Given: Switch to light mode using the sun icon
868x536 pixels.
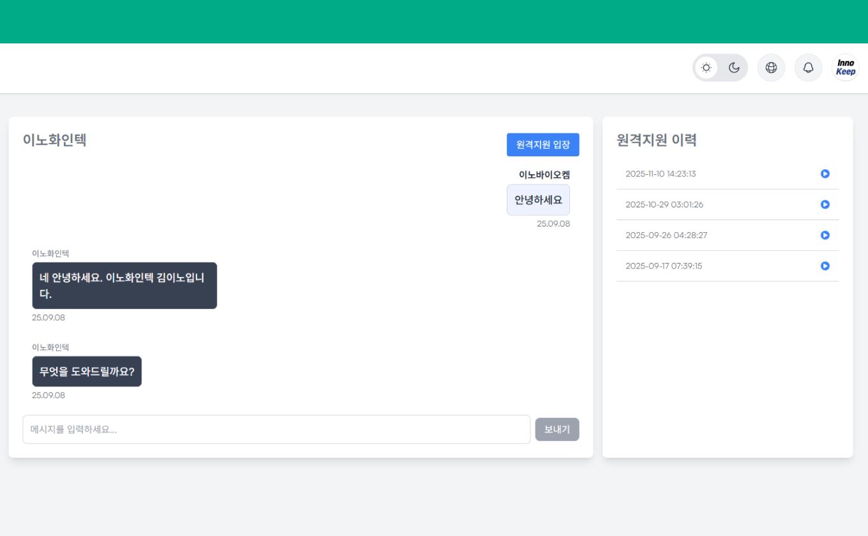Looking at the screenshot, I should (706, 67).
